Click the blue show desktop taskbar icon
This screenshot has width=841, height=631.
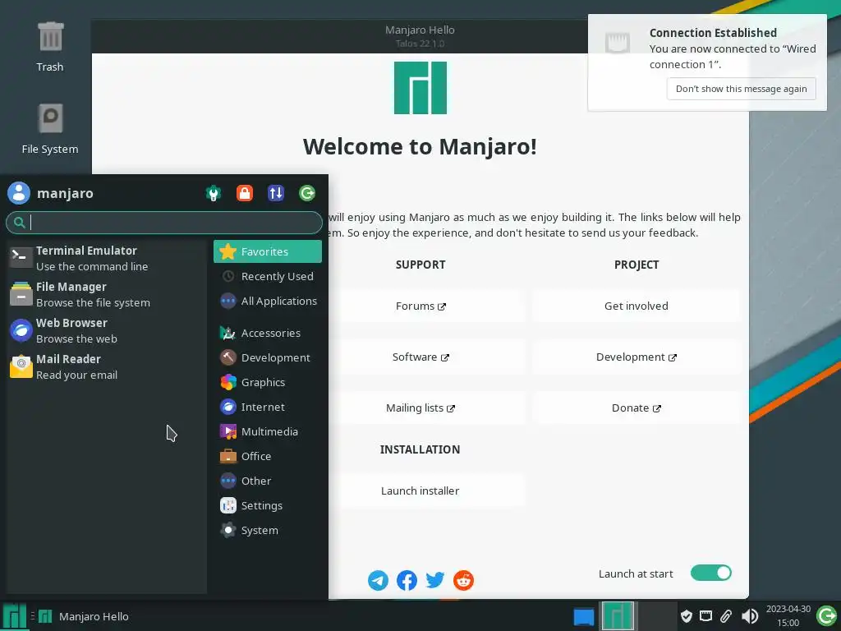point(584,616)
